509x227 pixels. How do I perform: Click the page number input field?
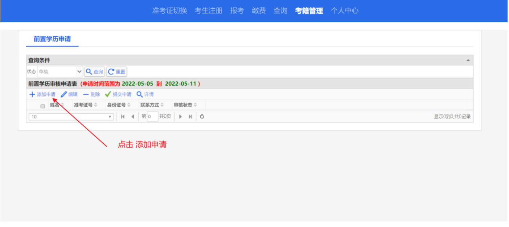pyautogui.click(x=152, y=117)
